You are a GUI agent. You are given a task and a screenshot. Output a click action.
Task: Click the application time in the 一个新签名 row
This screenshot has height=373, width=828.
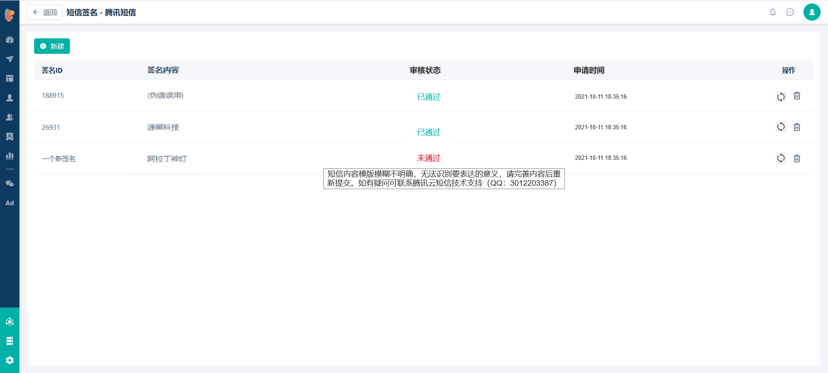(x=601, y=158)
